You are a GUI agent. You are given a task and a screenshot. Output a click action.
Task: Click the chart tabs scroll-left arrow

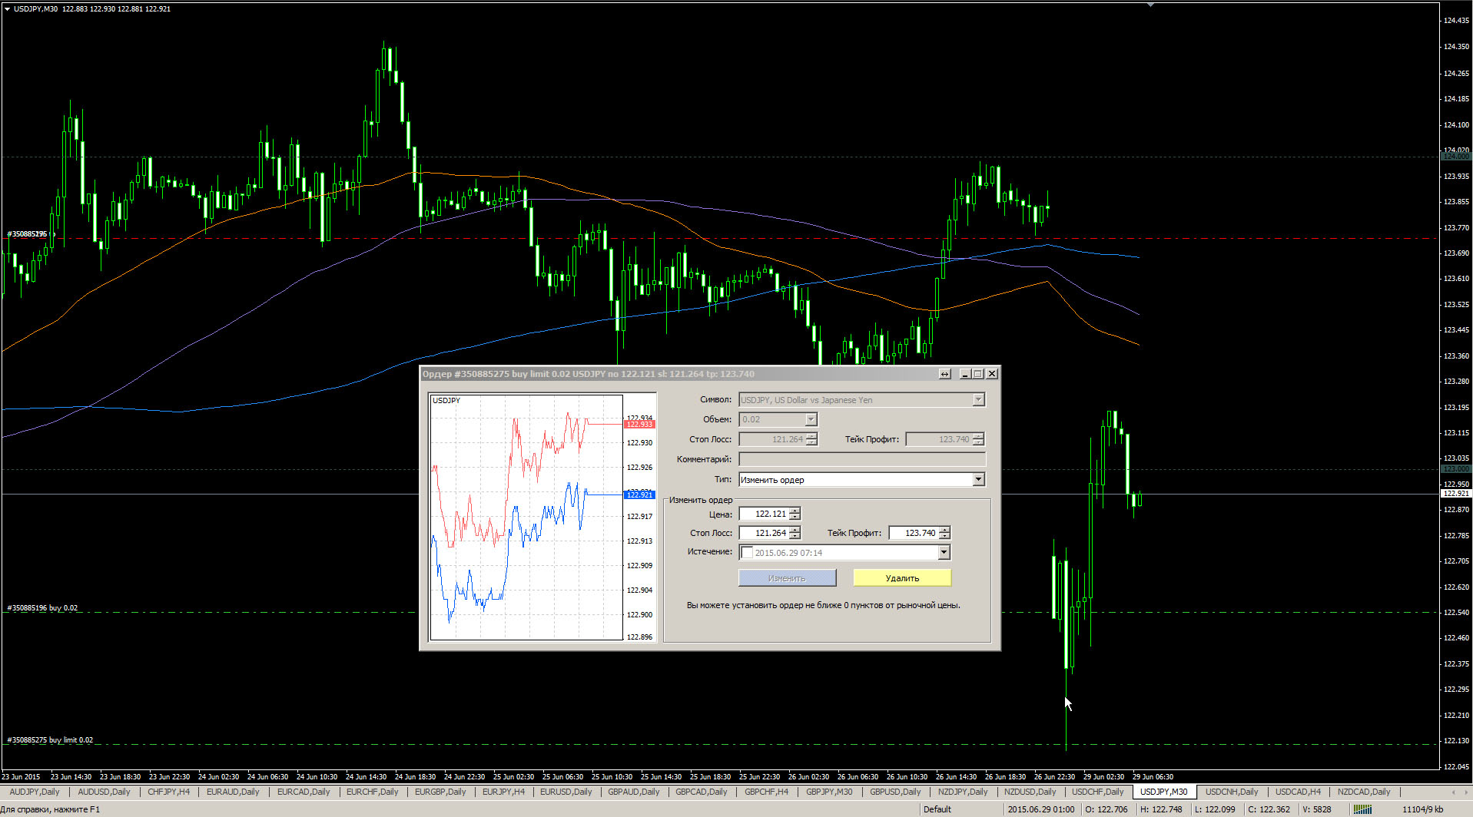coord(1453,792)
